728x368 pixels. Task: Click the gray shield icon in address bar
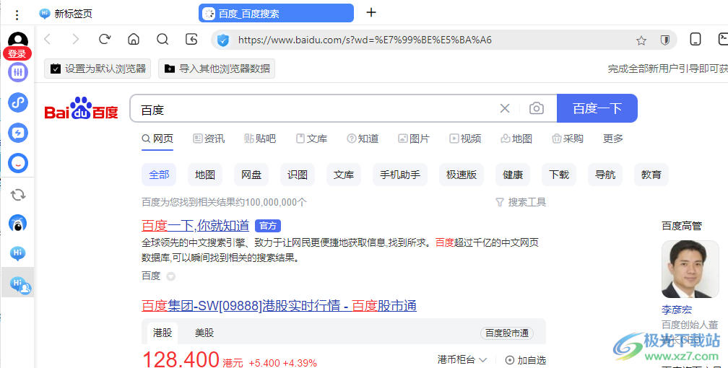(x=665, y=40)
